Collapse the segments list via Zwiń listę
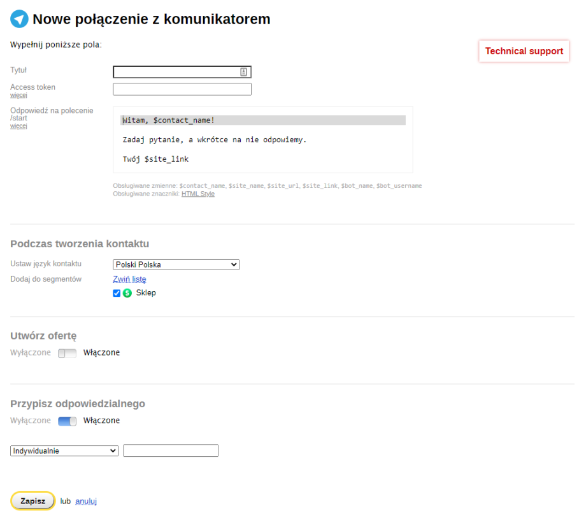586x518 pixels. click(x=129, y=279)
